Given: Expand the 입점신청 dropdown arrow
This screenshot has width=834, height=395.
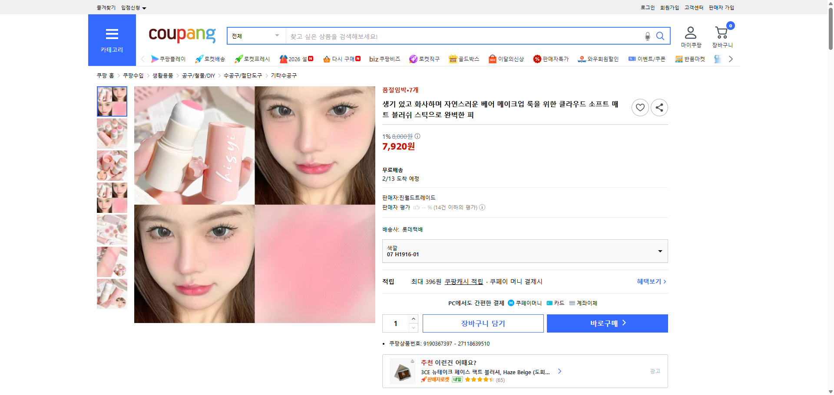Looking at the screenshot, I should coord(145,7).
